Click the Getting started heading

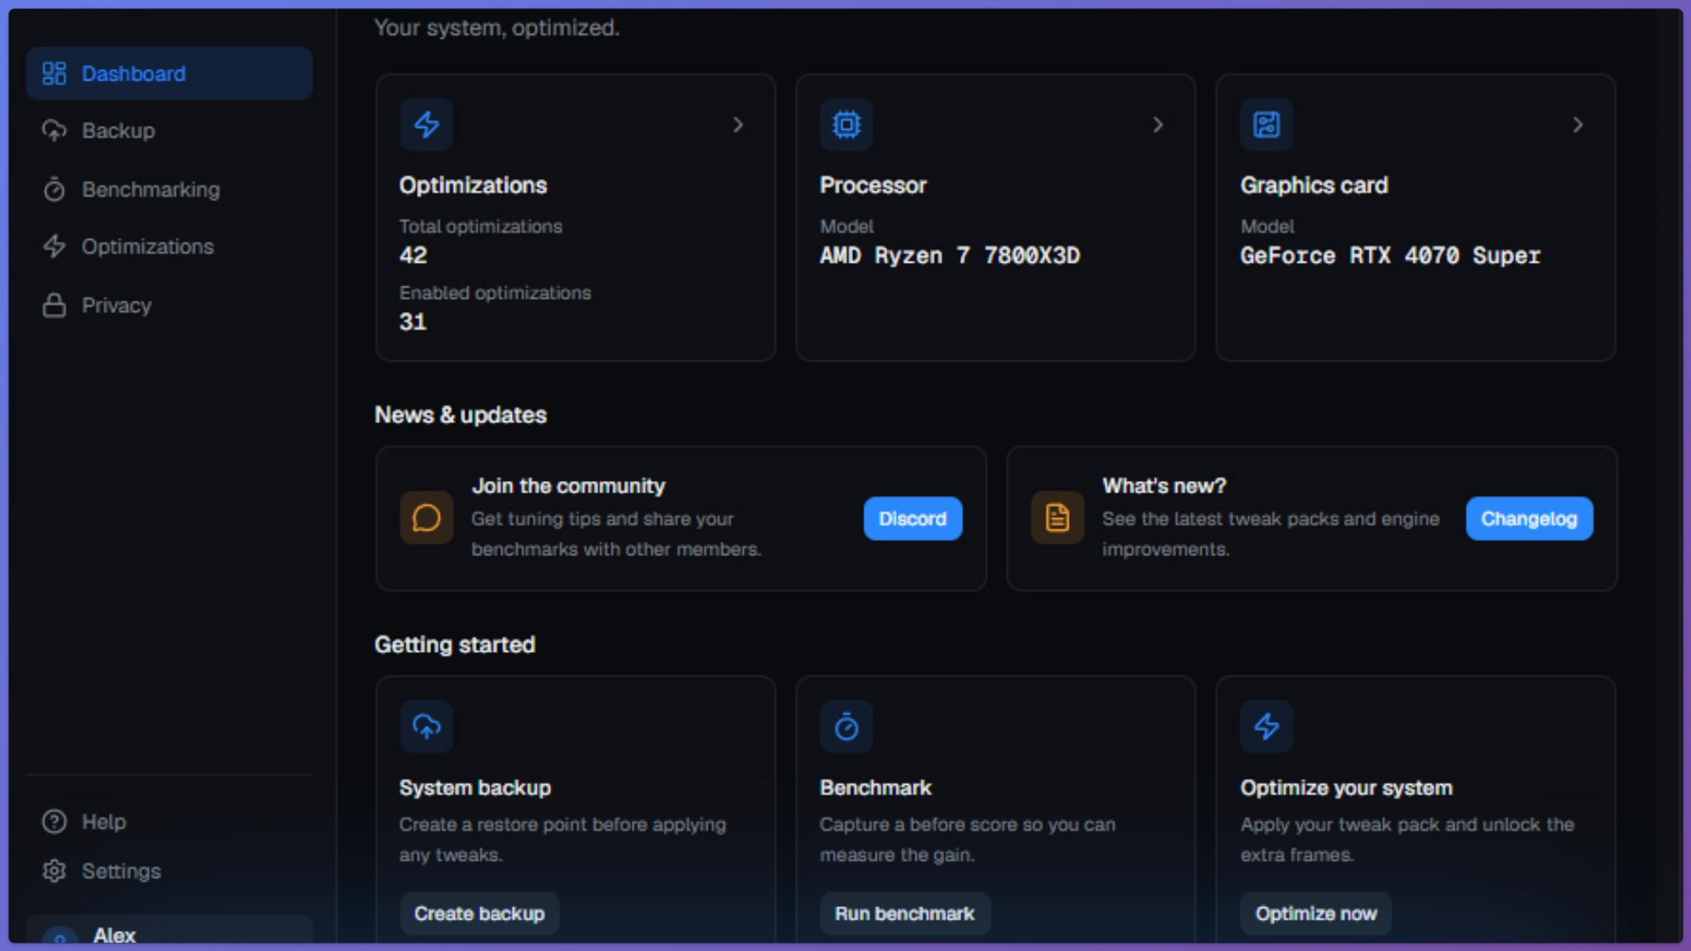click(455, 645)
